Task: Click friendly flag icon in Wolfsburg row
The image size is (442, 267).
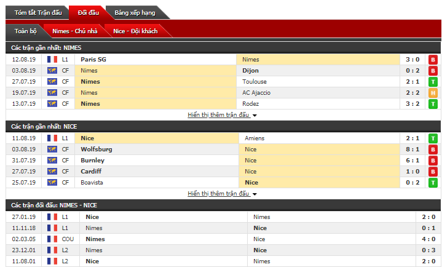Action: 52,149
